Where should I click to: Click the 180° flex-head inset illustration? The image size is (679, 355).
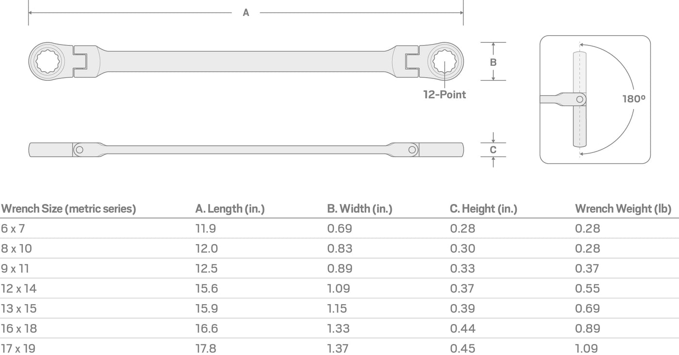[x=595, y=99]
